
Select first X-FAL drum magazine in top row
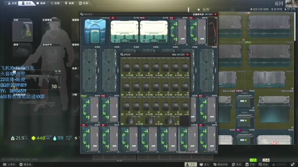[126, 67]
